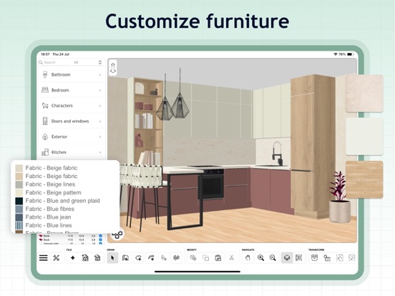Expand Doors and windows chevron
Screen dimensions: 395x296
point(100,122)
